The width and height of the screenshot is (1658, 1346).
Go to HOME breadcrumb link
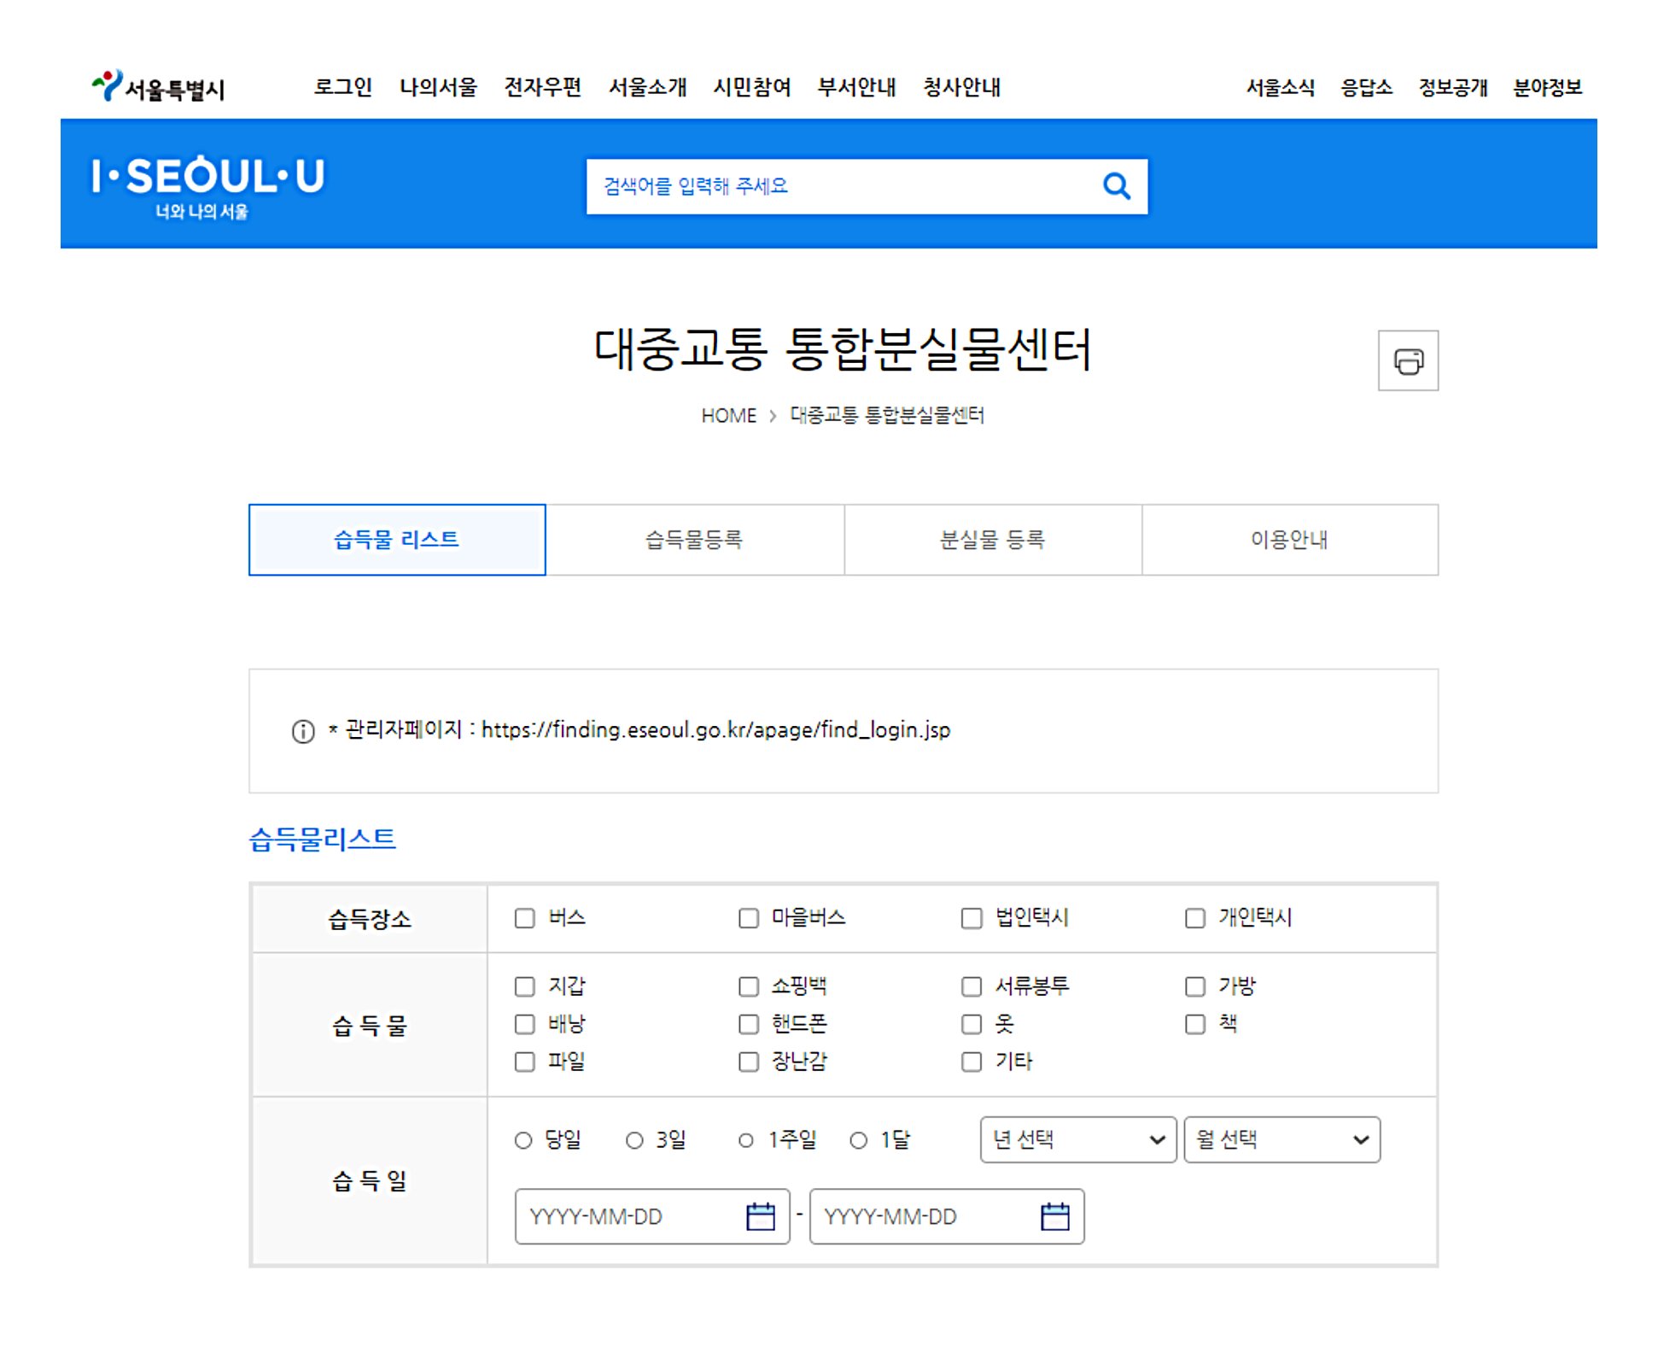tap(728, 416)
